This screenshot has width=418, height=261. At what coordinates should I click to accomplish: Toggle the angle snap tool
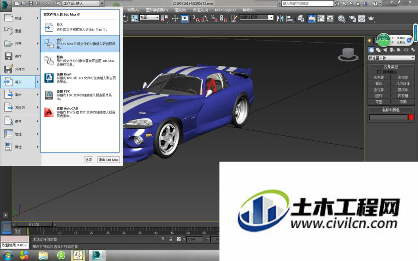point(204,18)
